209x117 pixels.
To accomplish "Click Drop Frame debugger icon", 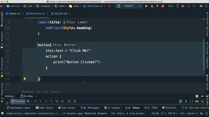I will coord(57,101).
